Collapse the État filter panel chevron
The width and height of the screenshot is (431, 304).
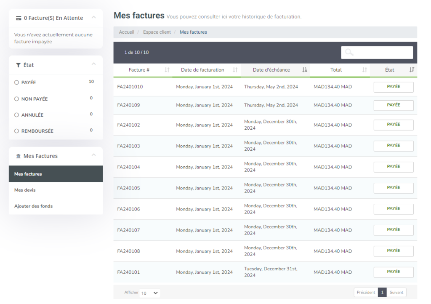click(93, 64)
